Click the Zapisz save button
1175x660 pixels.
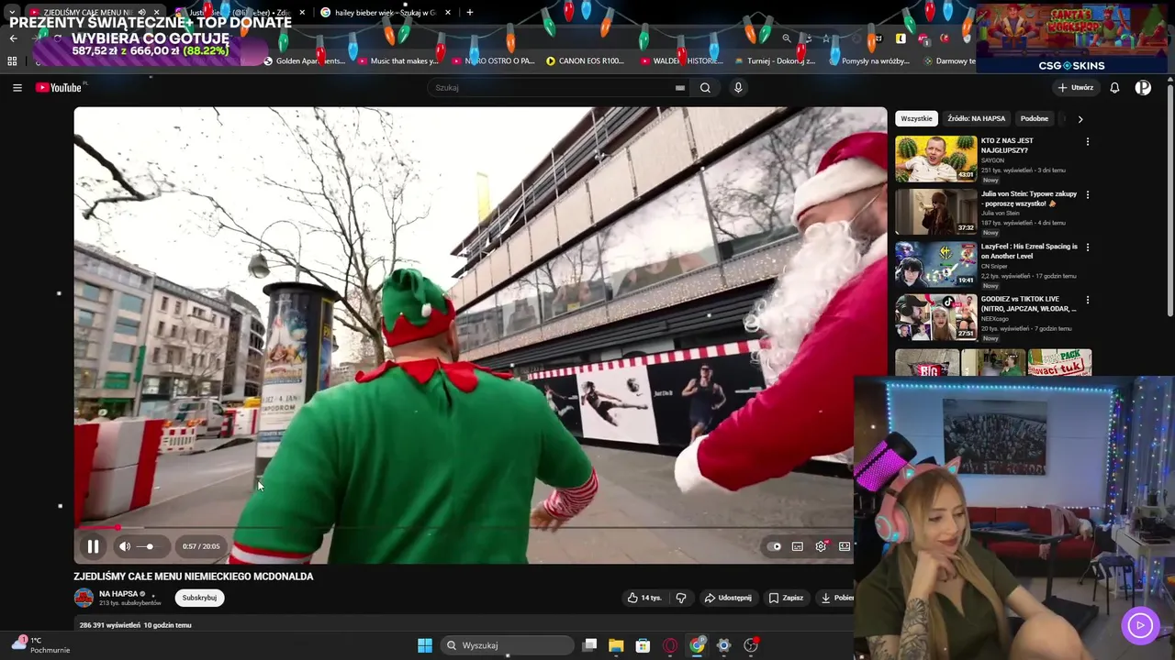pyautogui.click(x=786, y=598)
